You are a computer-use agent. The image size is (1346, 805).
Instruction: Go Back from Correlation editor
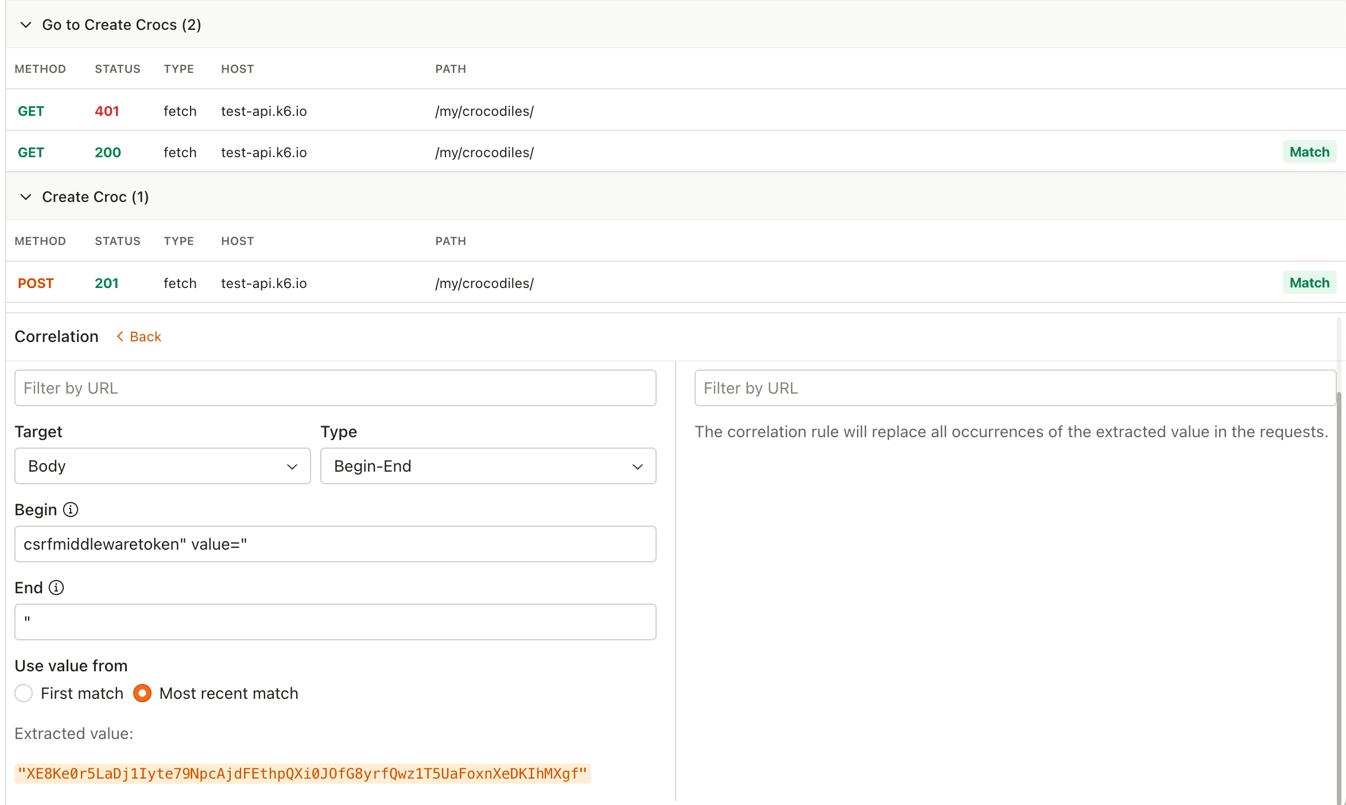click(145, 337)
